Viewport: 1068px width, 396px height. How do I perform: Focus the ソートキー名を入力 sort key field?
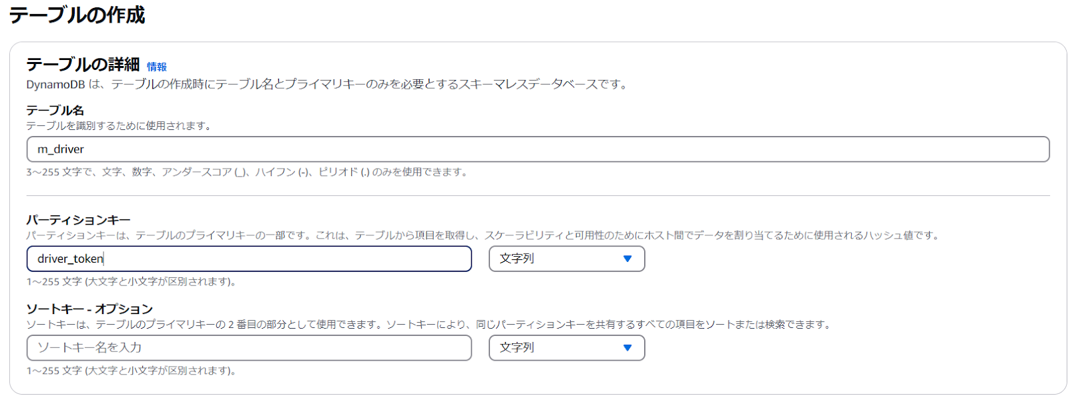(249, 348)
